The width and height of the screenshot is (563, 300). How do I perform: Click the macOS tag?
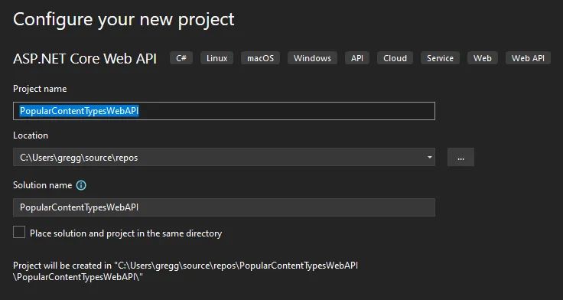260,58
